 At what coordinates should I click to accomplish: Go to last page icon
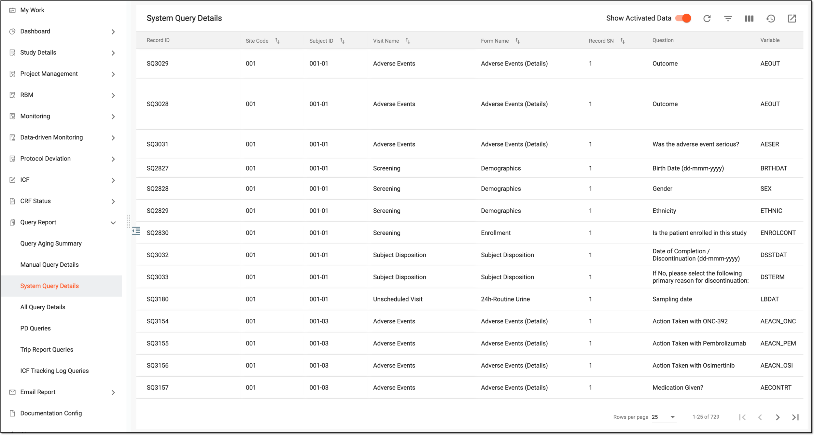click(x=795, y=417)
